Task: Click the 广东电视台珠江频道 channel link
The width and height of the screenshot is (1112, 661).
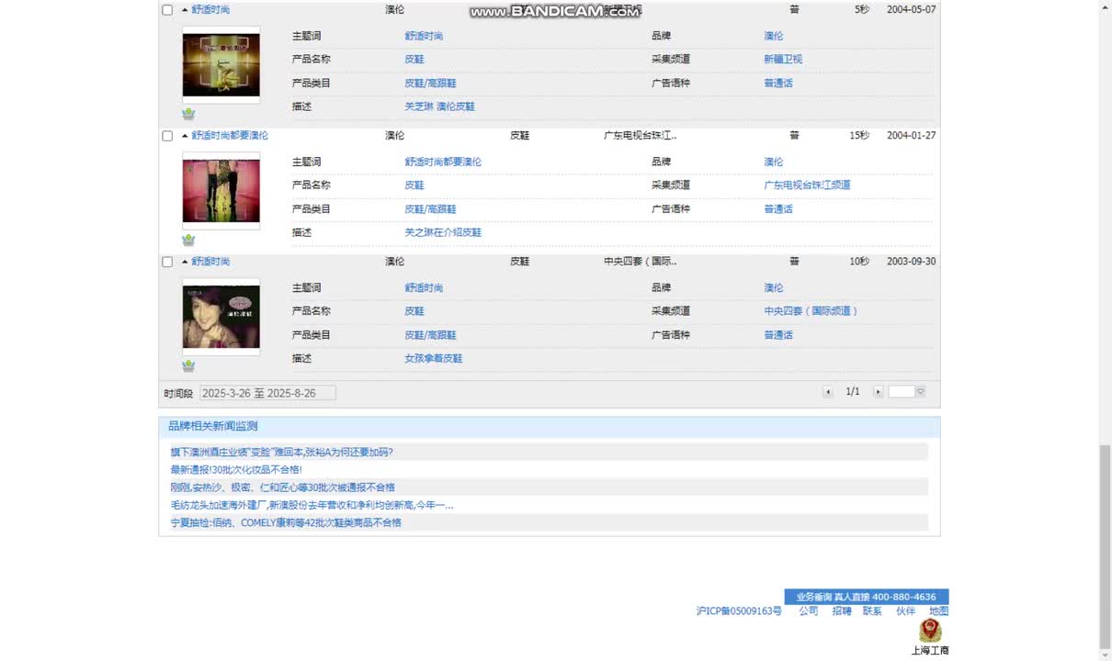Action: (807, 185)
